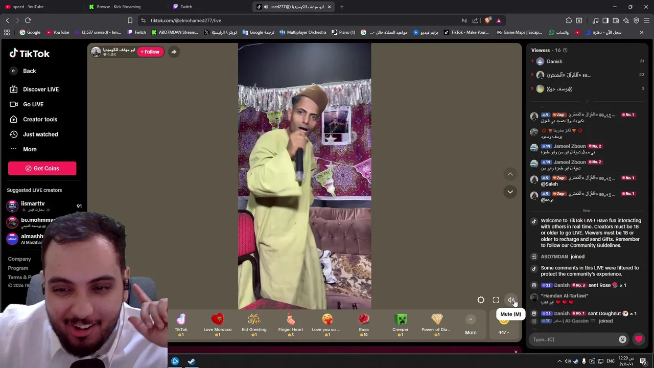The image size is (654, 368).
Task: Toggle the browser sidebar panel
Action: (x=605, y=20)
